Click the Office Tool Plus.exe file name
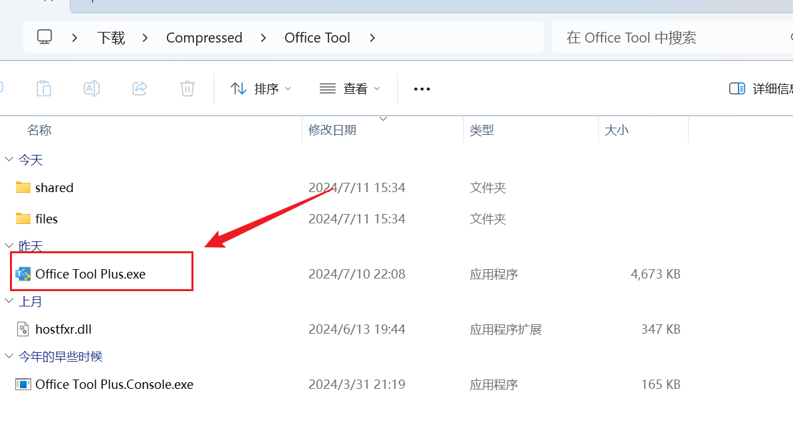Viewport: 793px width, 448px height. pos(90,274)
